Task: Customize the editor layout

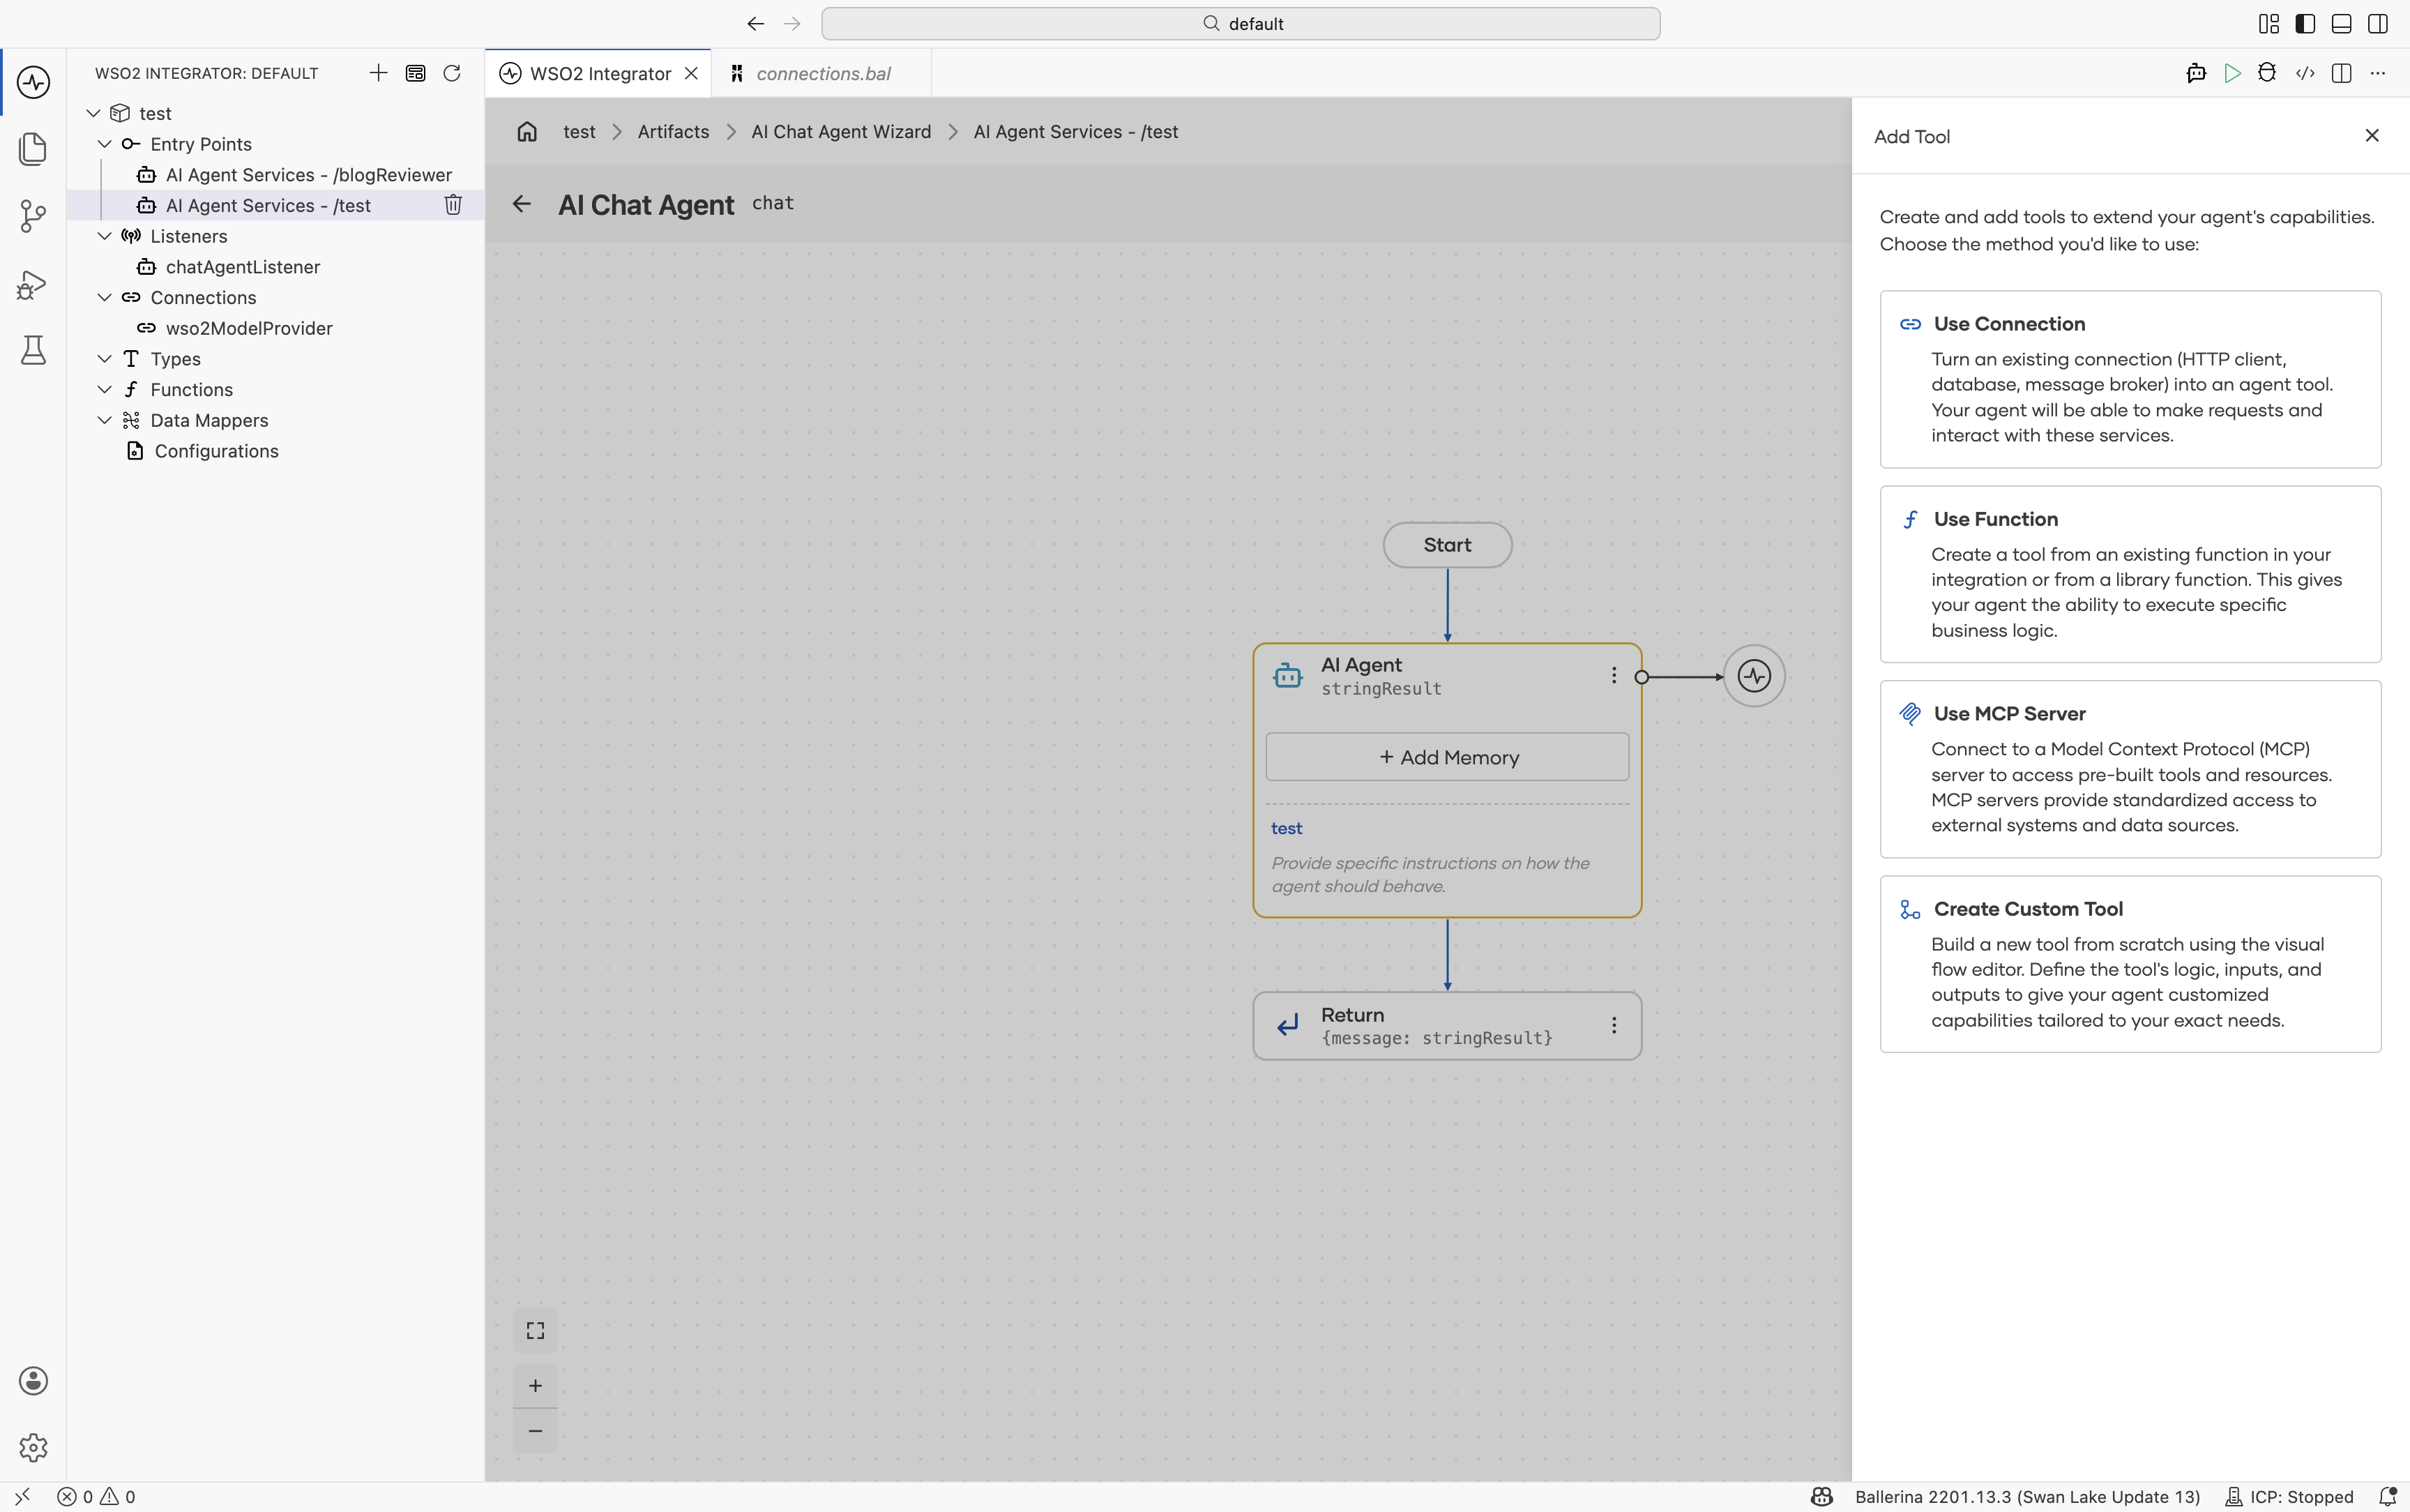Action: 2269,24
